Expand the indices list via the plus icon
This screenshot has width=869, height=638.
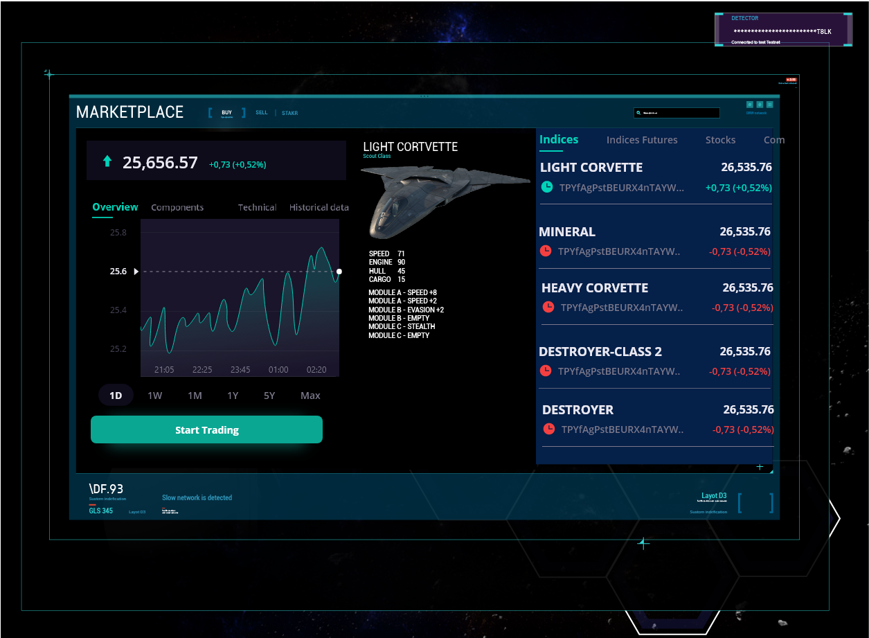[x=760, y=467]
